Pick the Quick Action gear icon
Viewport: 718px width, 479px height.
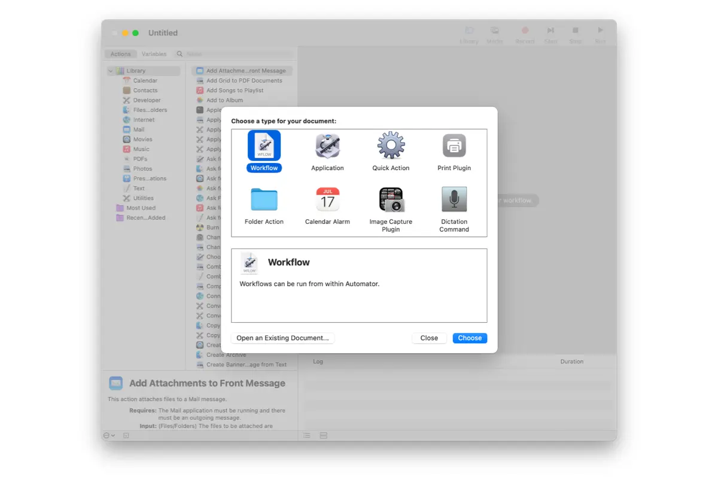pyautogui.click(x=391, y=145)
